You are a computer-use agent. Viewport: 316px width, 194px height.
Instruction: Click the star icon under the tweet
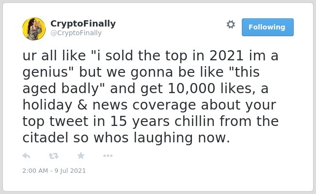[81, 155]
